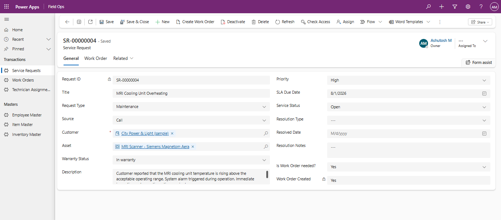Screen dimensions: 501x220
Task: Open the Request Type dropdown
Action: point(191,107)
